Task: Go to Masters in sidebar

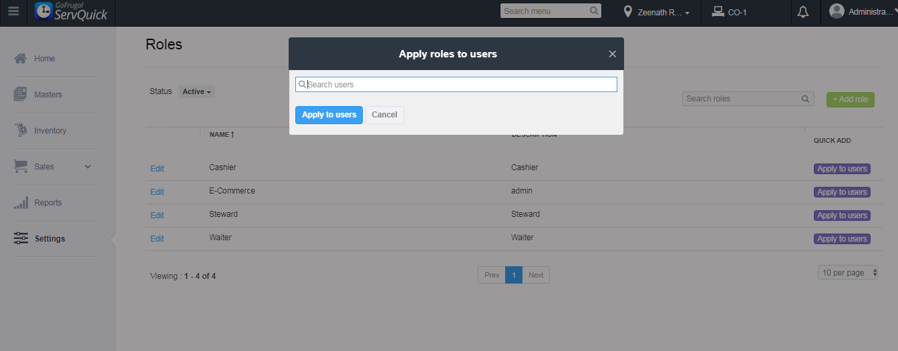Action: point(47,95)
